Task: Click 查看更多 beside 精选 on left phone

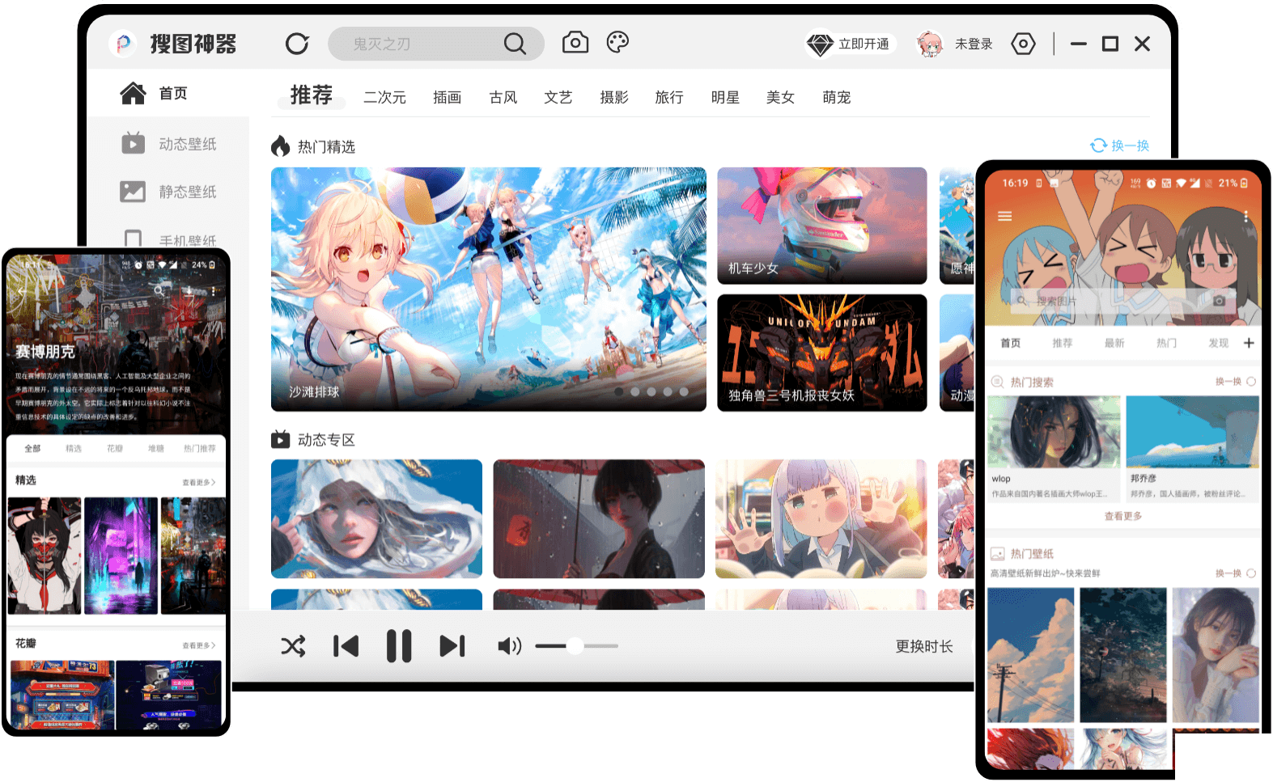Action: point(199,482)
